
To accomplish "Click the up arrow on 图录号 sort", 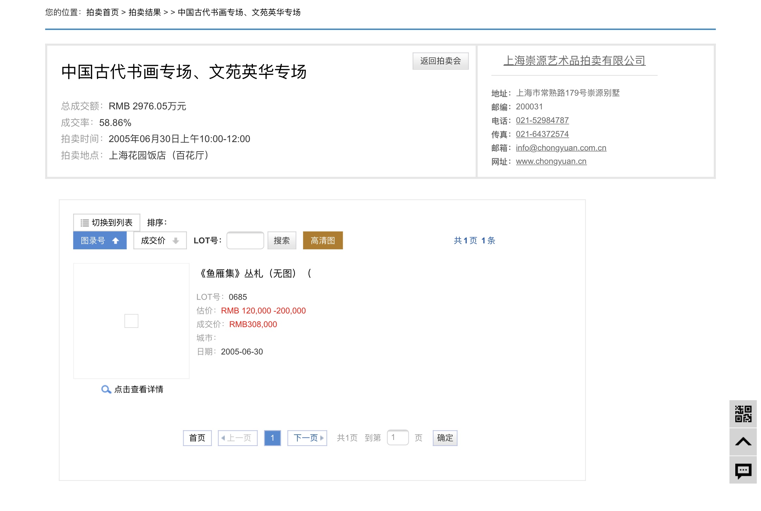I will 115,241.
